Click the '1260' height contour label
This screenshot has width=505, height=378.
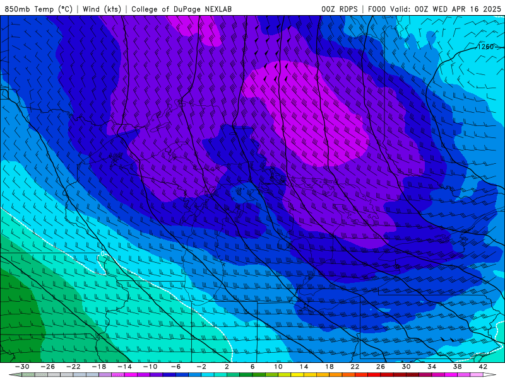tap(485, 47)
